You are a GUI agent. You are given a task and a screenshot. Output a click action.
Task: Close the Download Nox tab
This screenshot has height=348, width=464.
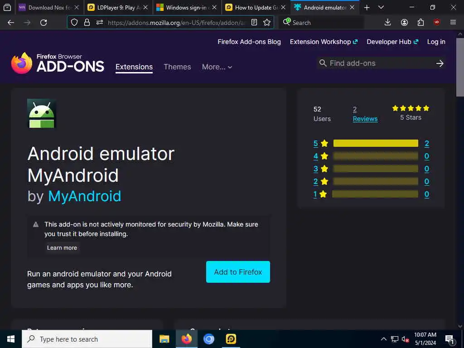click(x=77, y=7)
